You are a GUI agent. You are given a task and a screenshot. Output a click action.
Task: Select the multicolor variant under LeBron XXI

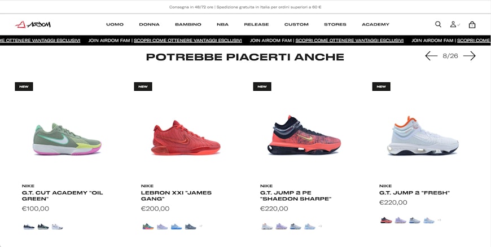(148, 226)
